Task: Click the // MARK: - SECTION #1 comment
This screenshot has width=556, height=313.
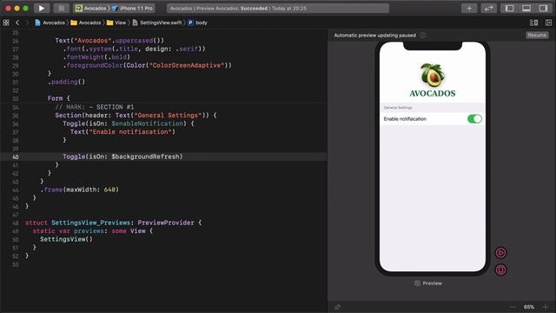Action: click(x=95, y=107)
